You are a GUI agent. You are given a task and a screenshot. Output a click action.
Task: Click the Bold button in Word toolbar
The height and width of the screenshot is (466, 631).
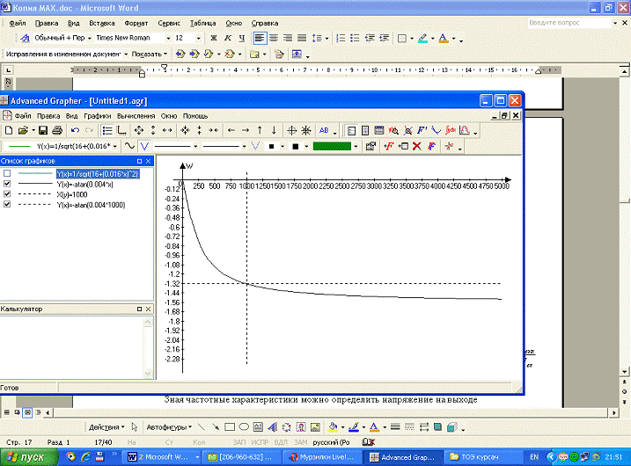coord(213,39)
